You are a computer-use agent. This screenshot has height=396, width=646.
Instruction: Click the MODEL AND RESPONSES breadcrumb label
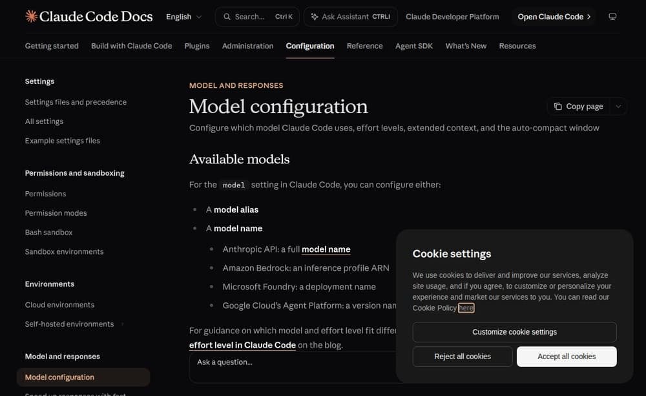pyautogui.click(x=236, y=85)
